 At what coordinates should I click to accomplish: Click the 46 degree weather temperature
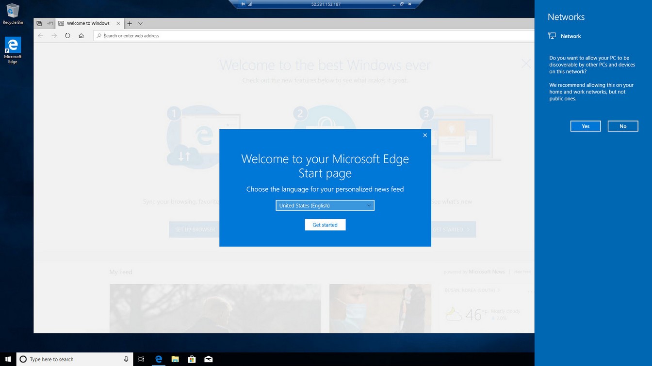(473, 315)
